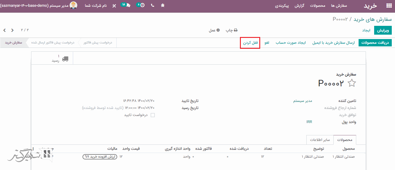The image size is (395, 170).
Task: Sort by واحد اندازه گیری column header
Action: [x=177, y=149]
